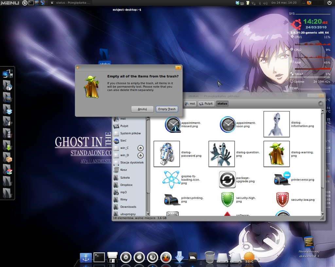Screen dimensions: 335x267
Task: Open the Videos folder in left panel
Action: pos(8,133)
